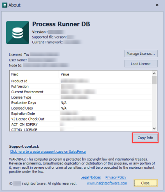The height and width of the screenshot is (192, 165).
Task: Open the SalesForce support case link
Action: 48,152
